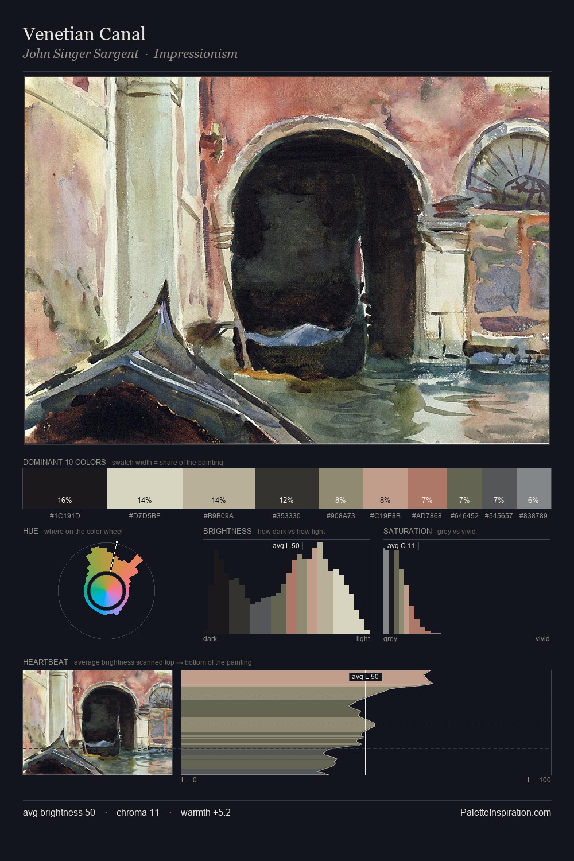Click hex code #1C191D text

click(x=65, y=516)
